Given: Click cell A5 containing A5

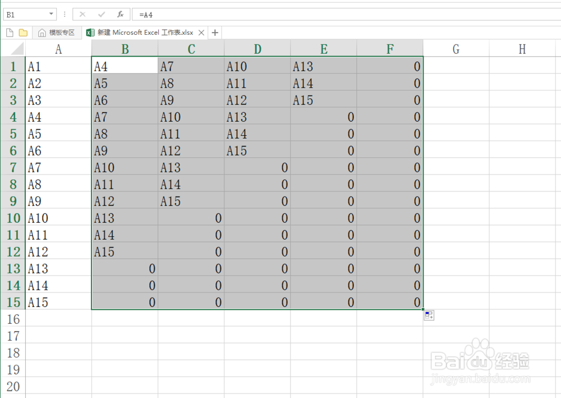Looking at the screenshot, I should [58, 133].
